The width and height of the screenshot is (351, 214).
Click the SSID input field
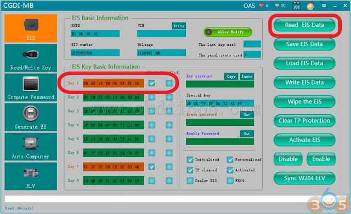(x=95, y=34)
